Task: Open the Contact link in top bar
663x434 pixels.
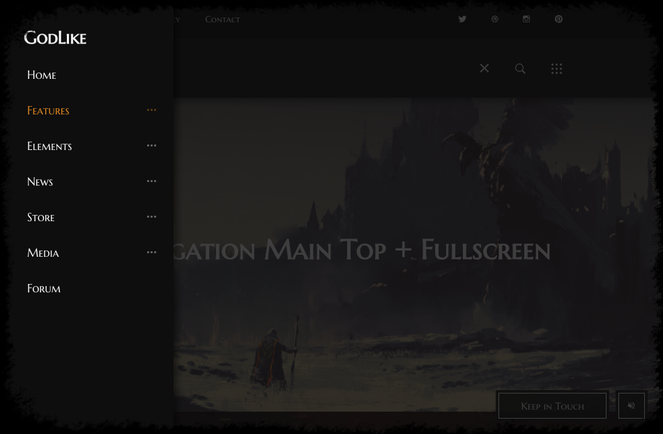Action: 222,20
